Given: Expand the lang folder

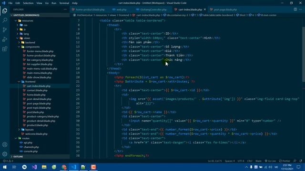Looking at the screenshot, I should point(26,34).
